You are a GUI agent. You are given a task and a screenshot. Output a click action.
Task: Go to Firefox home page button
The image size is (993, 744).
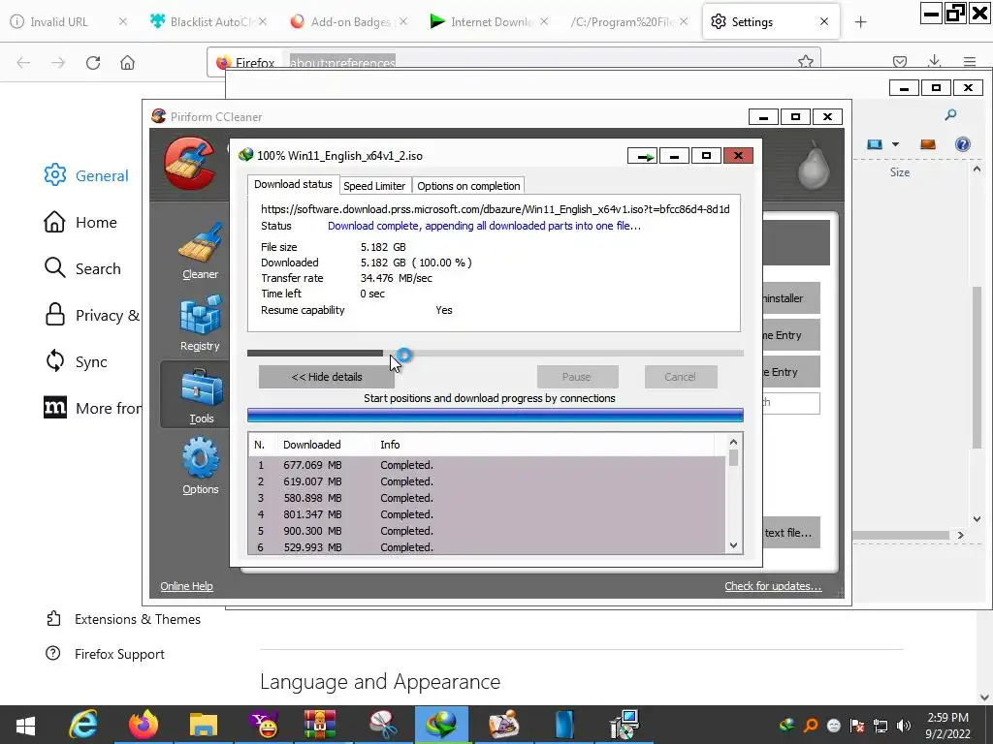127,63
